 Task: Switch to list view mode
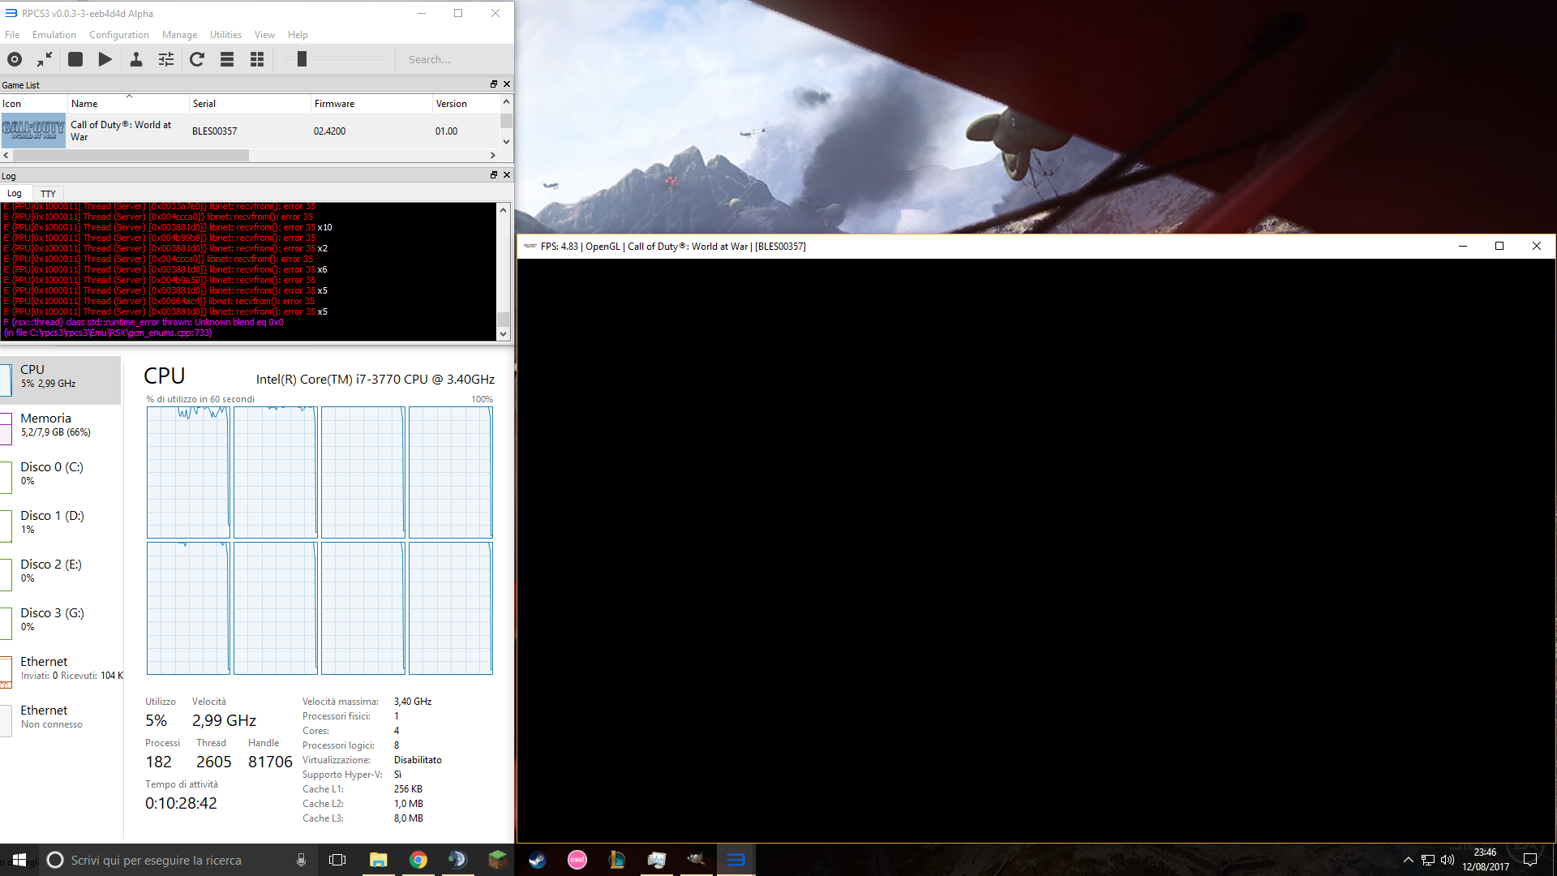[227, 59]
